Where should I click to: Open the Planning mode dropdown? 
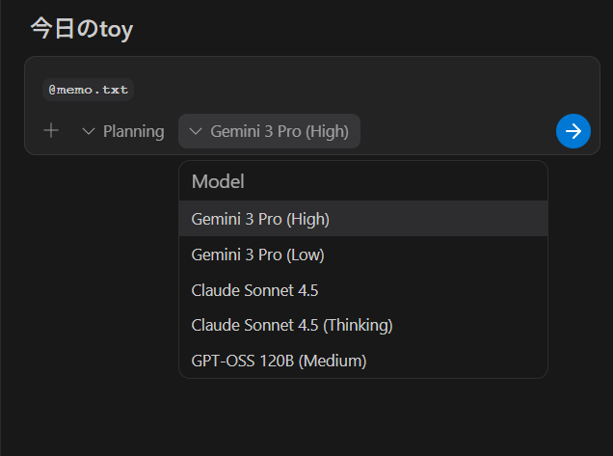click(x=123, y=131)
